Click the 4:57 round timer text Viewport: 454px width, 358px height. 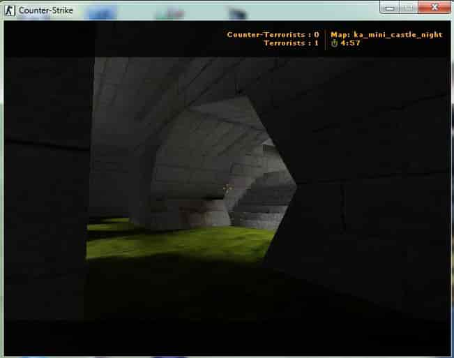pos(350,43)
